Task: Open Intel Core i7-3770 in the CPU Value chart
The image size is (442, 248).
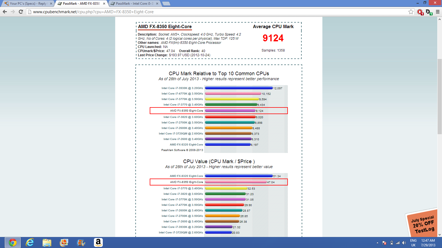Action: (183, 188)
